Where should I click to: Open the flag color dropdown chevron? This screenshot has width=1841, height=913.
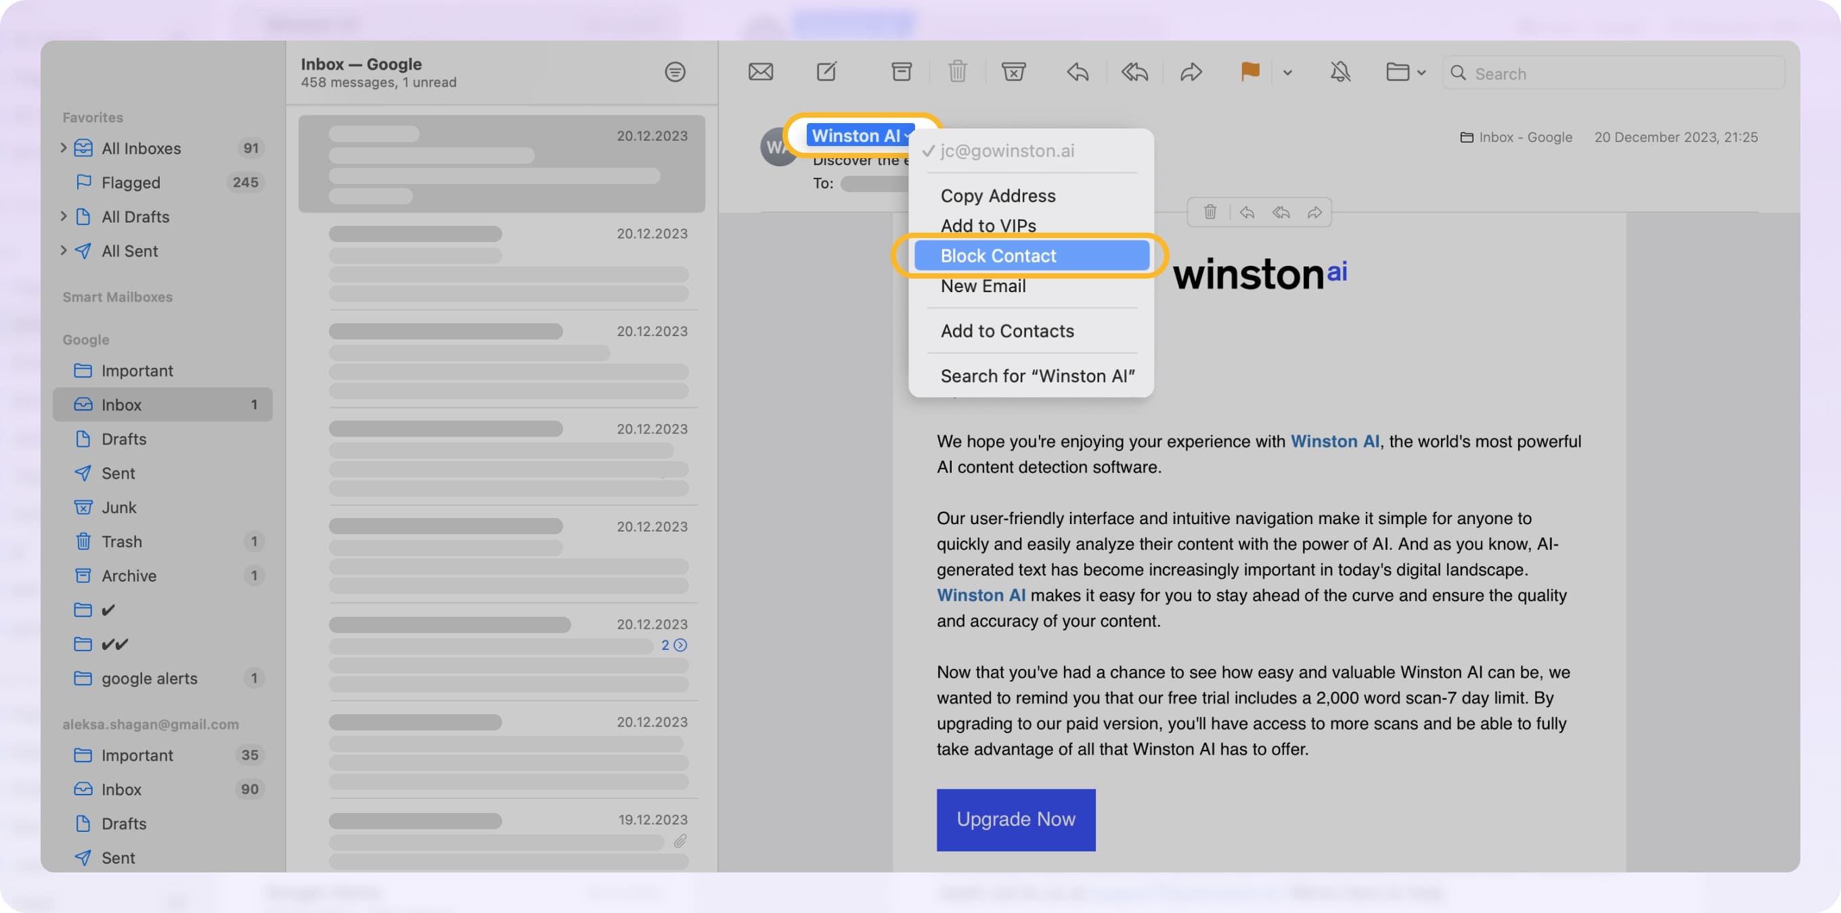pos(1289,72)
